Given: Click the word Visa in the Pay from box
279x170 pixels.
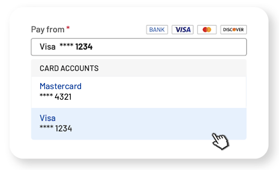Looking at the screenshot, I should pos(47,47).
